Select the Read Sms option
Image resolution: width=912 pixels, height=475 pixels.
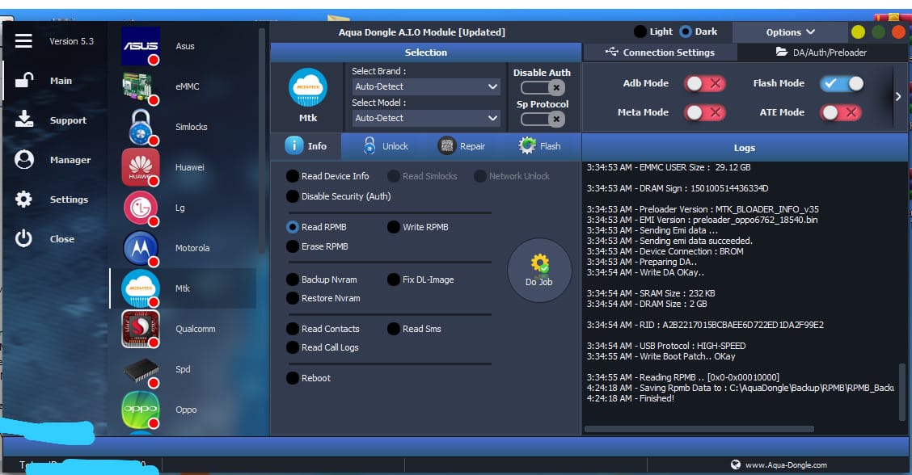[x=415, y=329]
